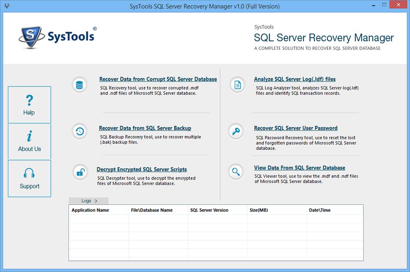
Task: Expand the Logs panel
Action: click(x=88, y=200)
